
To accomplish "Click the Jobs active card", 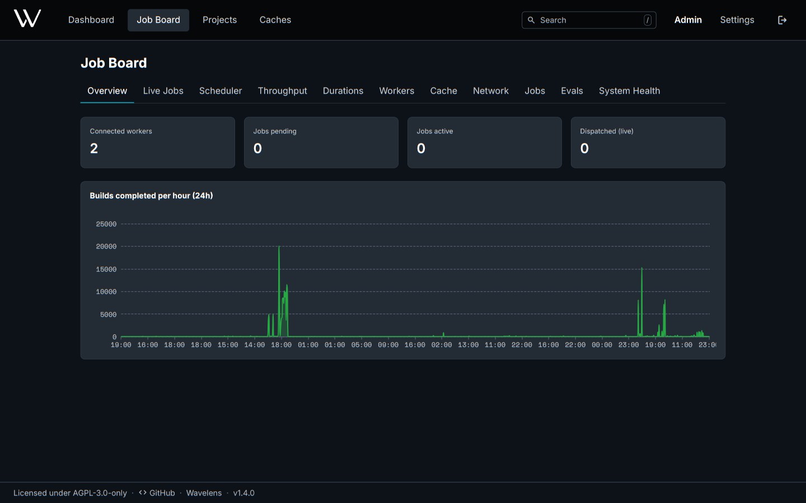I will (x=485, y=143).
